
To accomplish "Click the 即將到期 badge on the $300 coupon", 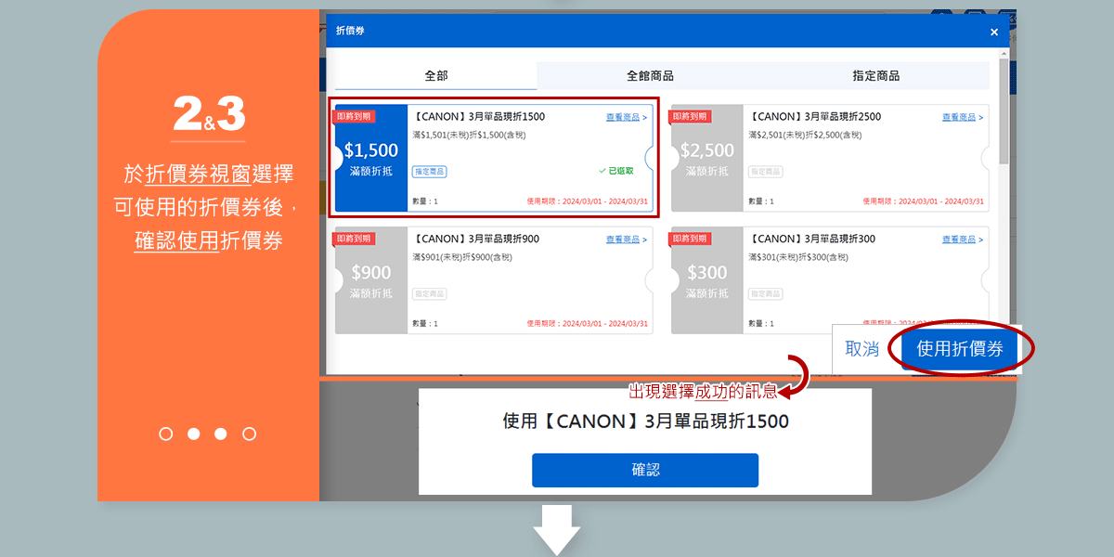I will [690, 239].
